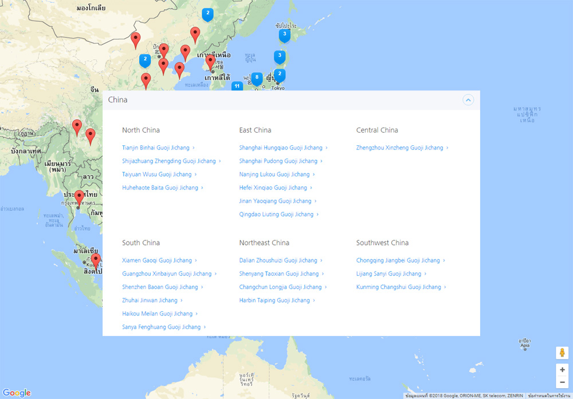Screen dimensions: 573x399
Task: Open Tianjin Binhai Guoji Jichang link
Action: [x=156, y=148]
